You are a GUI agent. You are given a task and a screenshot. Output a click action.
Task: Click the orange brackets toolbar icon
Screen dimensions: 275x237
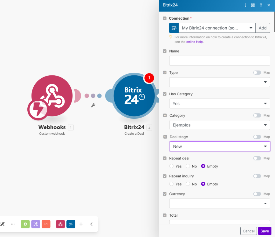point(46,224)
